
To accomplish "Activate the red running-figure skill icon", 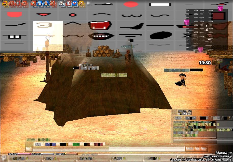I will (x=11, y=3).
